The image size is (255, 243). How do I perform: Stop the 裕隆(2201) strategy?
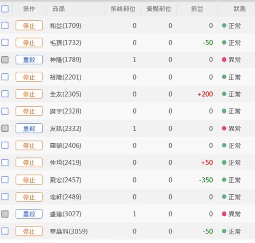point(29,77)
